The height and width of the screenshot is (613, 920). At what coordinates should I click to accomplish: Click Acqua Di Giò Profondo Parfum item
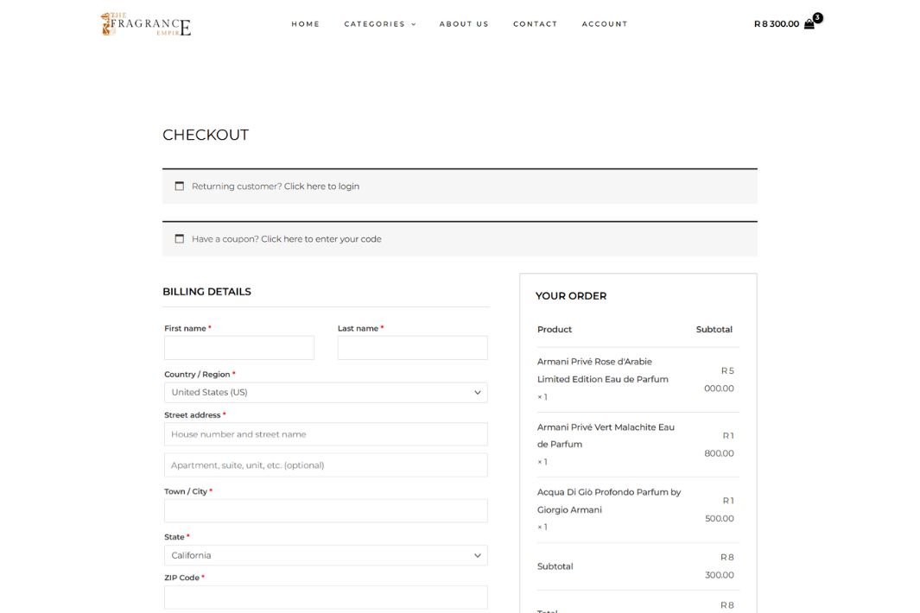[x=609, y=501]
